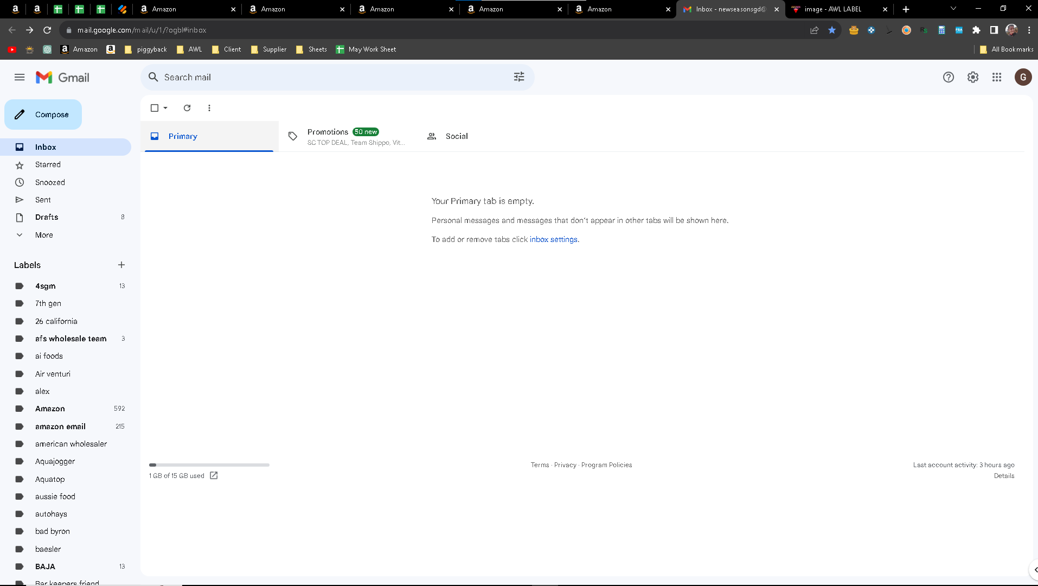The image size is (1038, 586).
Task: Open the Sheets bookmarks folder
Action: click(x=312, y=49)
